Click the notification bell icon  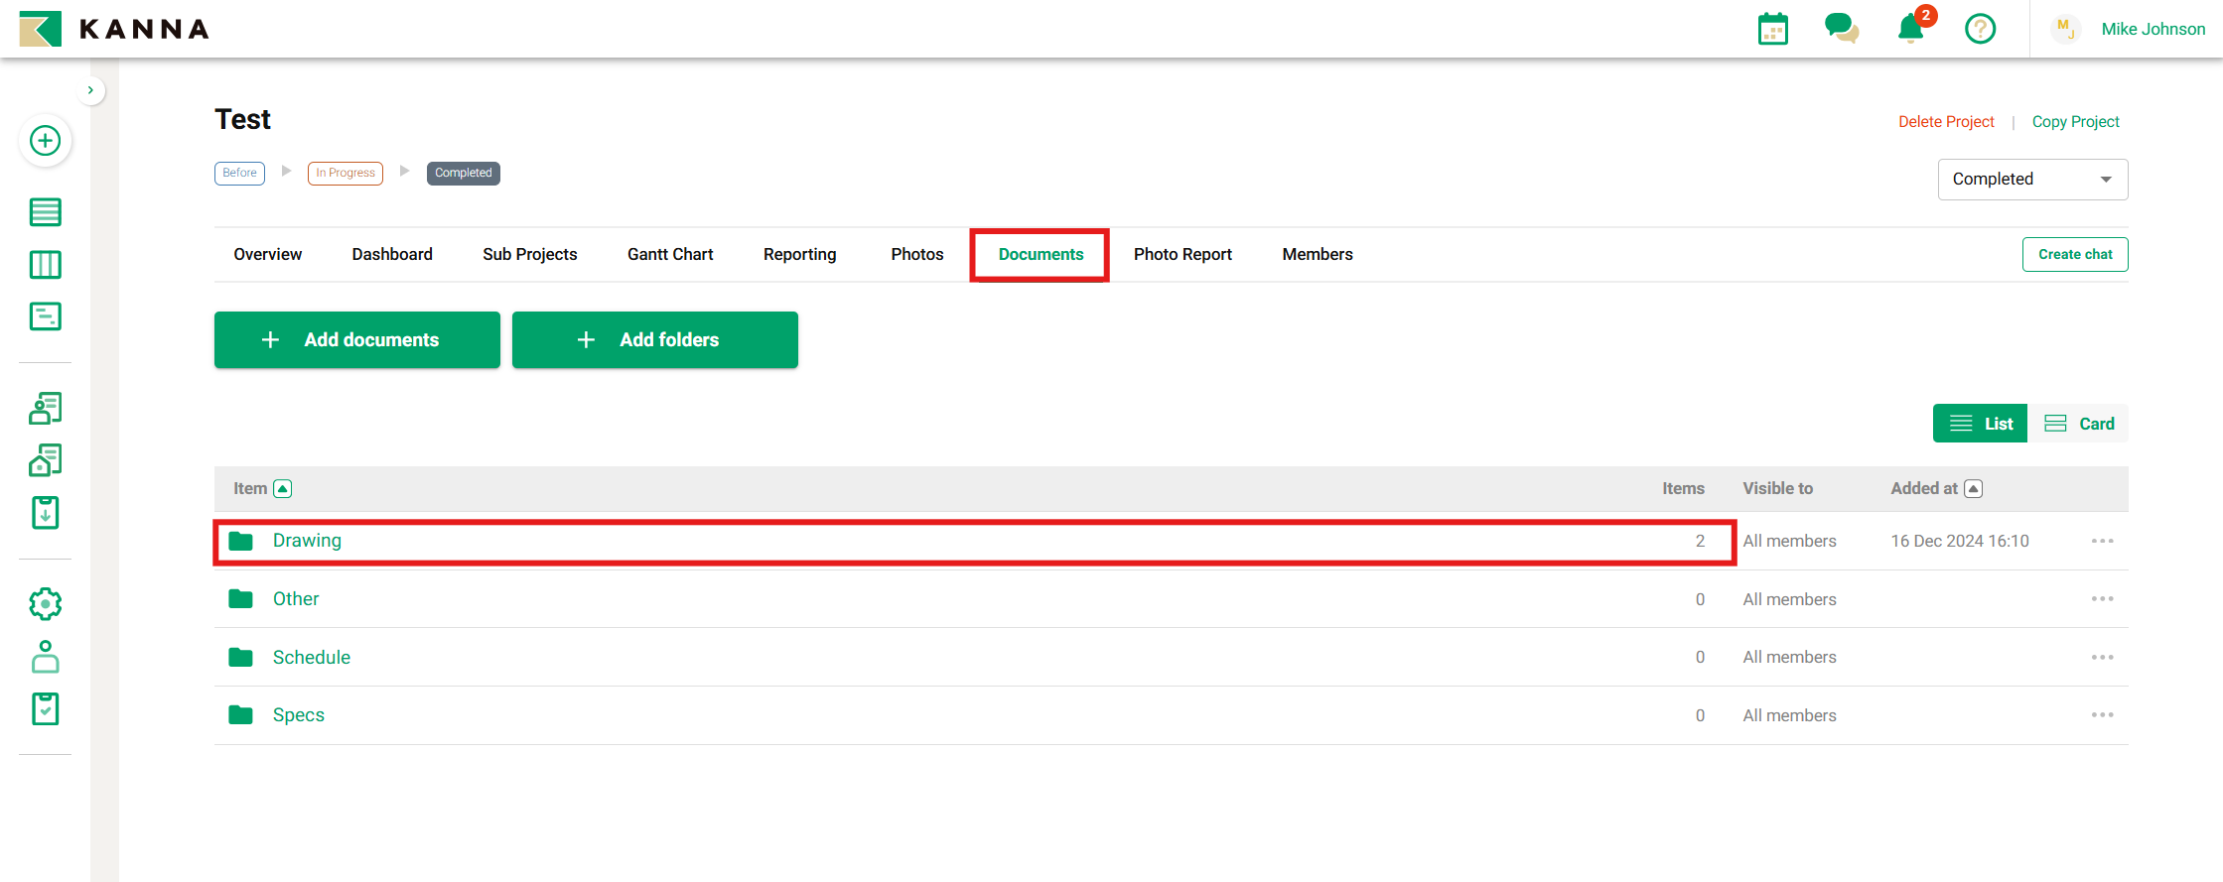click(1910, 29)
